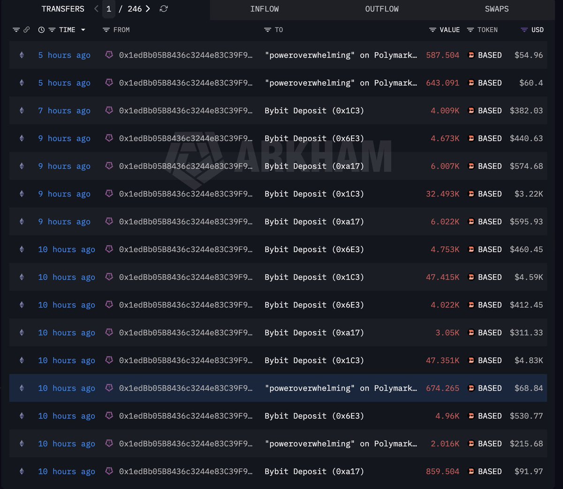Click the sender entity icon in the $574.68 row
The image size is (563, 489).
(x=109, y=166)
